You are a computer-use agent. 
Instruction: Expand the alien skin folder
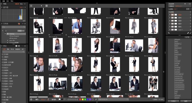(x=8, y=41)
